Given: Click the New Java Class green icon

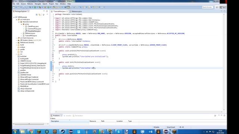Looking at the screenshot, I should [x=49, y=7].
